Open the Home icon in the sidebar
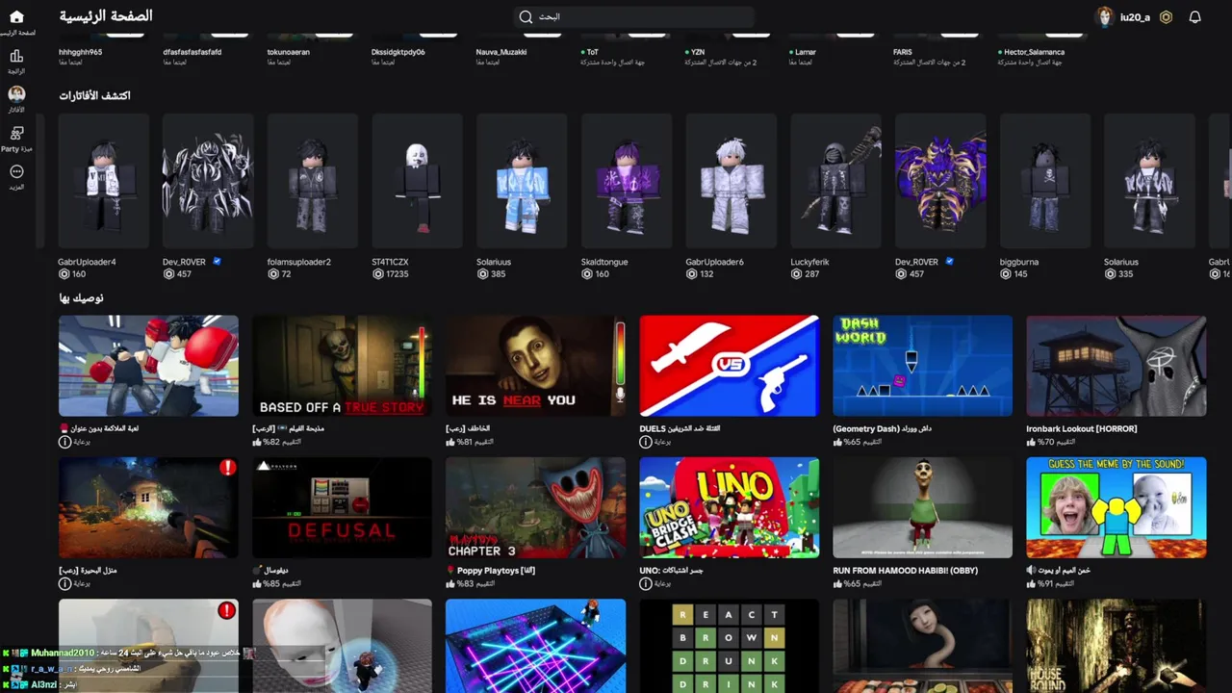This screenshot has height=693, width=1232. coord(16,16)
